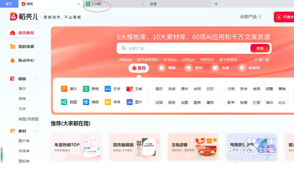Click the 字体 Aa font icon

108,102
